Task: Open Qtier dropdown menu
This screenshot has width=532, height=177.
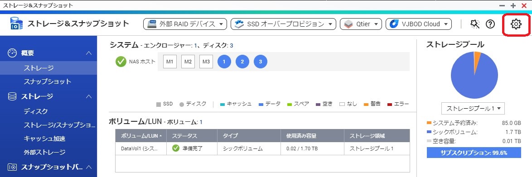Action: click(361, 24)
